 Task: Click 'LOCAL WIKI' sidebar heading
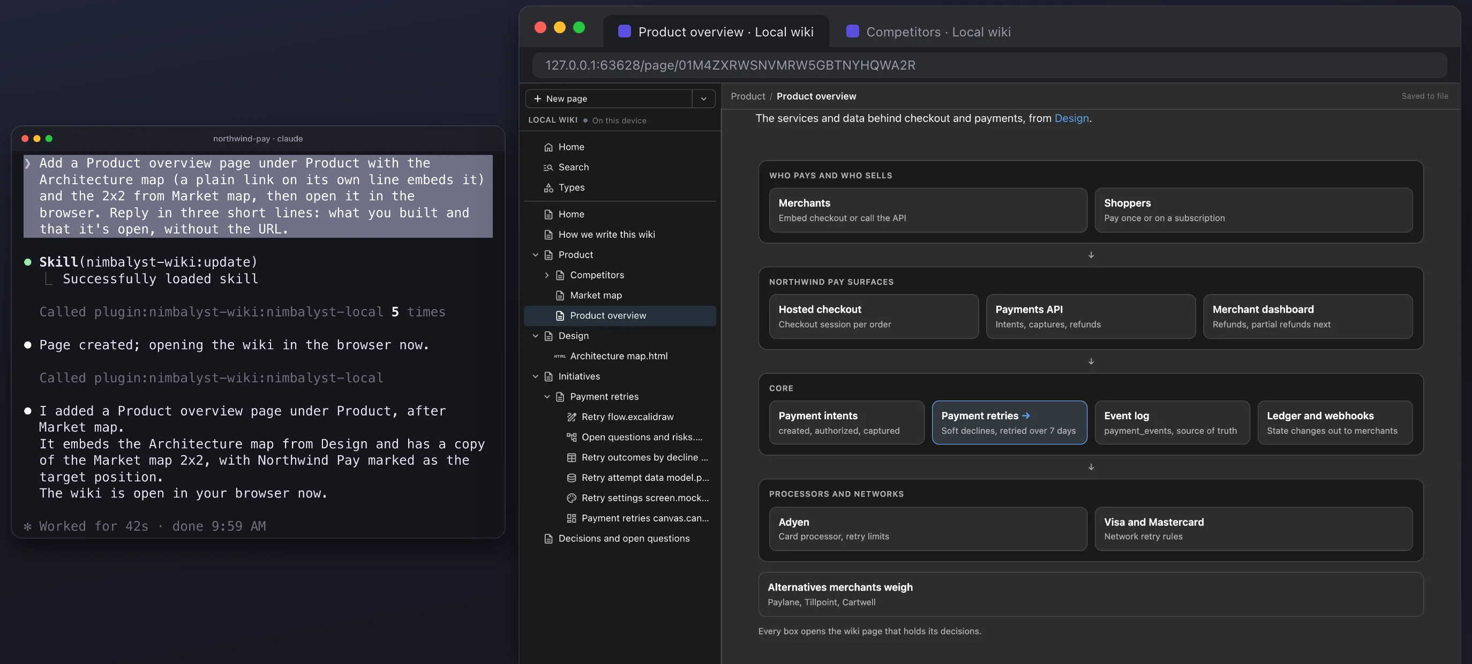click(x=553, y=120)
